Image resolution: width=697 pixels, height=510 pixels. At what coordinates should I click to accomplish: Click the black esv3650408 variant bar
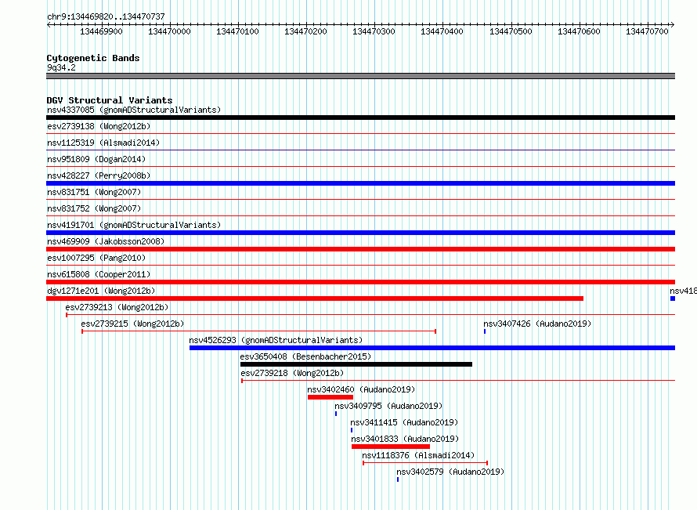pos(356,364)
